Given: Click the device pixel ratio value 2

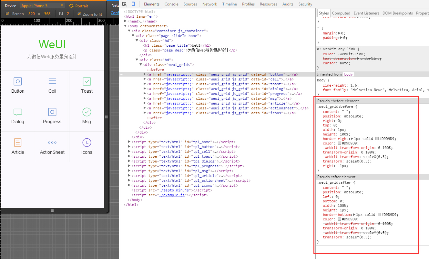Looking at the screenshot, I should [68, 14].
